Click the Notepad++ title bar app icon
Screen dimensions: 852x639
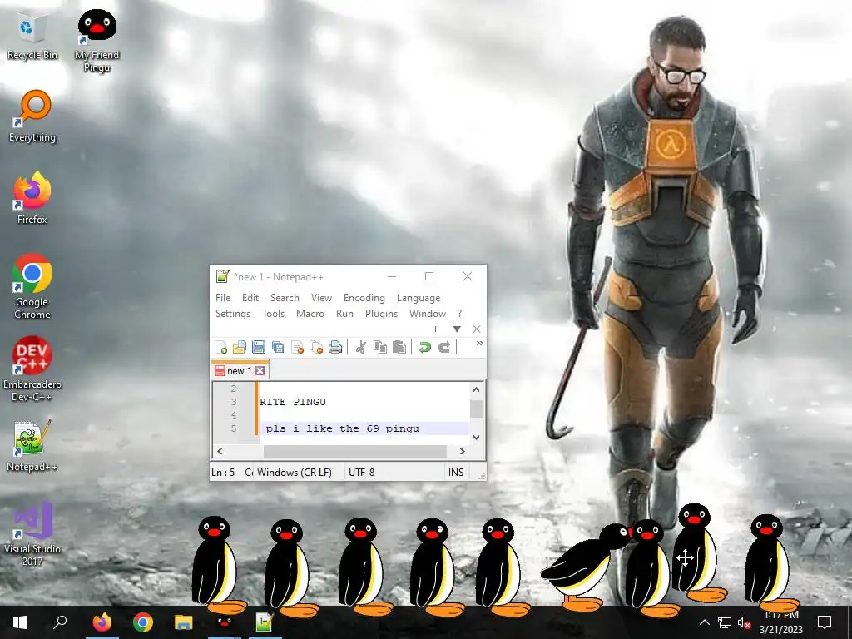[x=222, y=276]
